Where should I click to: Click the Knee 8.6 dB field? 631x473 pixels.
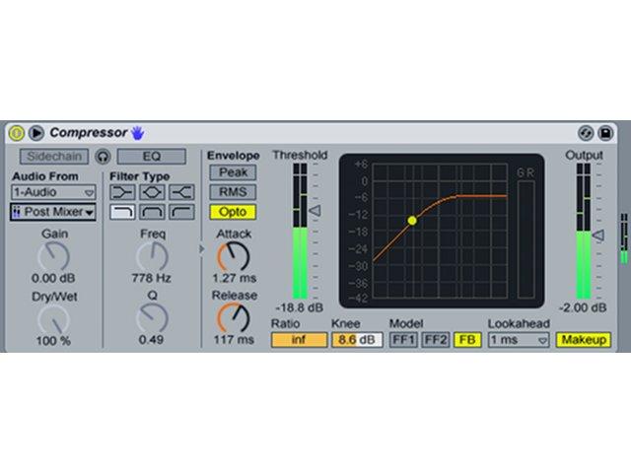[357, 340]
